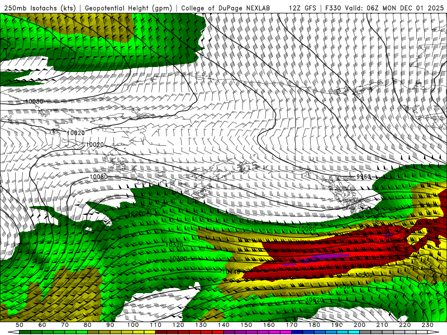This screenshot has width=447, height=335.
Task: Click the 100 label on the color scale
Action: pos(133,325)
